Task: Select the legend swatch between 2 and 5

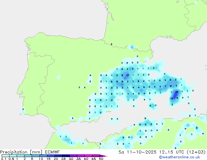Action: click(28, 156)
